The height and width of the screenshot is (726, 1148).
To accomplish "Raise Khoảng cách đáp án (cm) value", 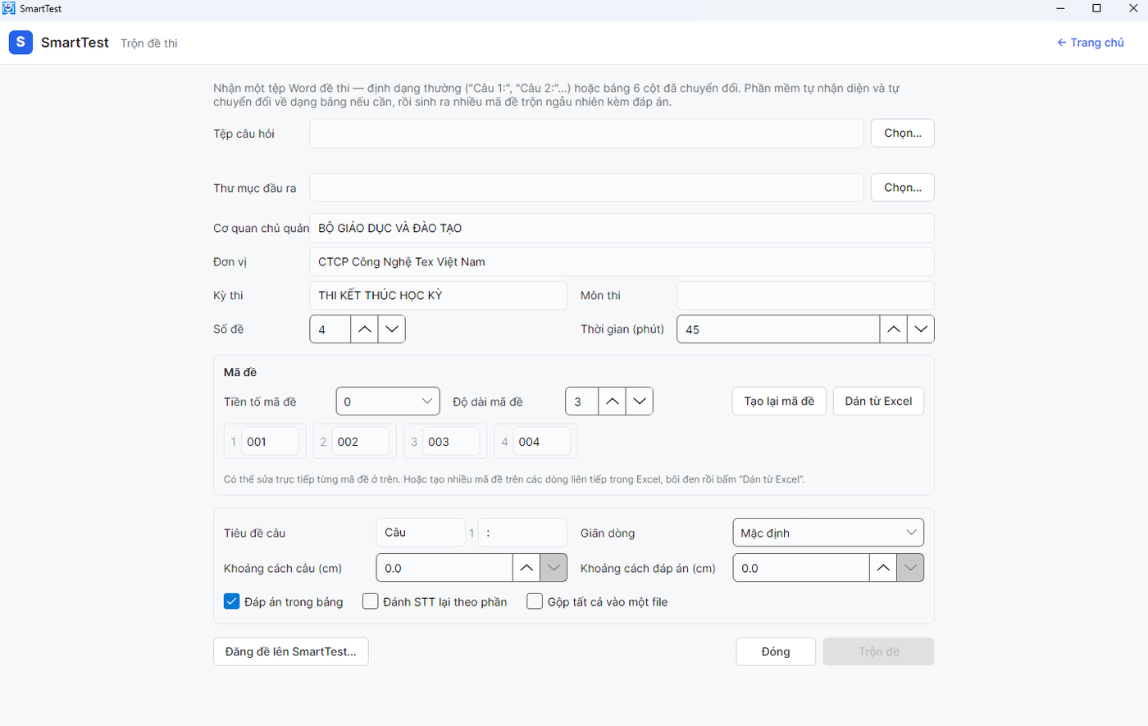I will click(883, 568).
